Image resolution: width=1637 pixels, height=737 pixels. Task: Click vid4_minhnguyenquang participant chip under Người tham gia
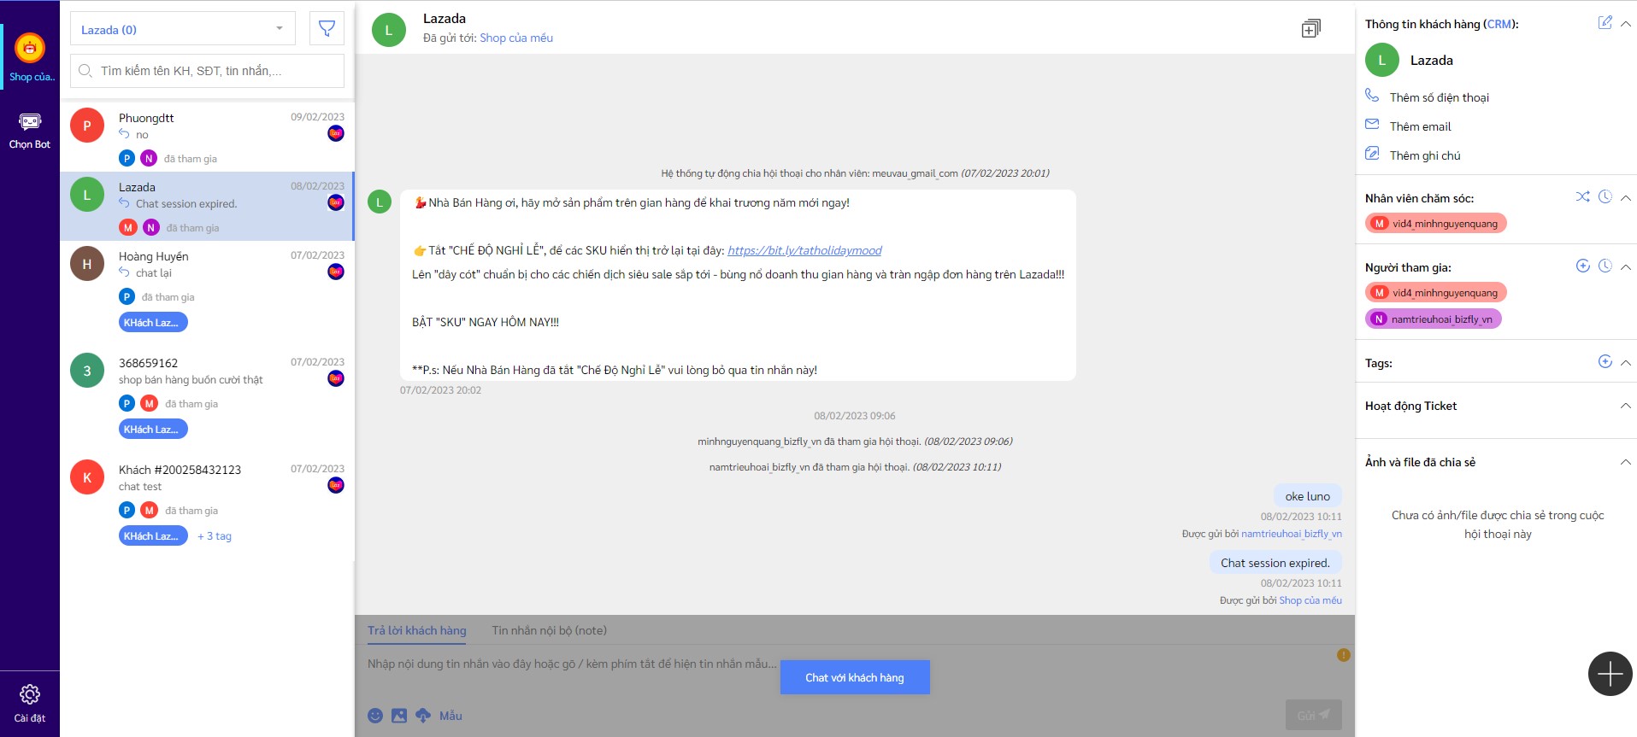pos(1436,293)
